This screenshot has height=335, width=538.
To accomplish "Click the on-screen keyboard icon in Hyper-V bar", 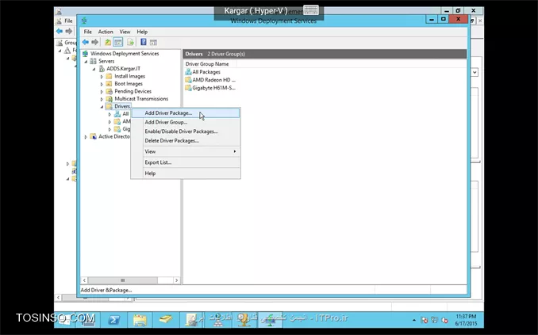I will [311, 10].
